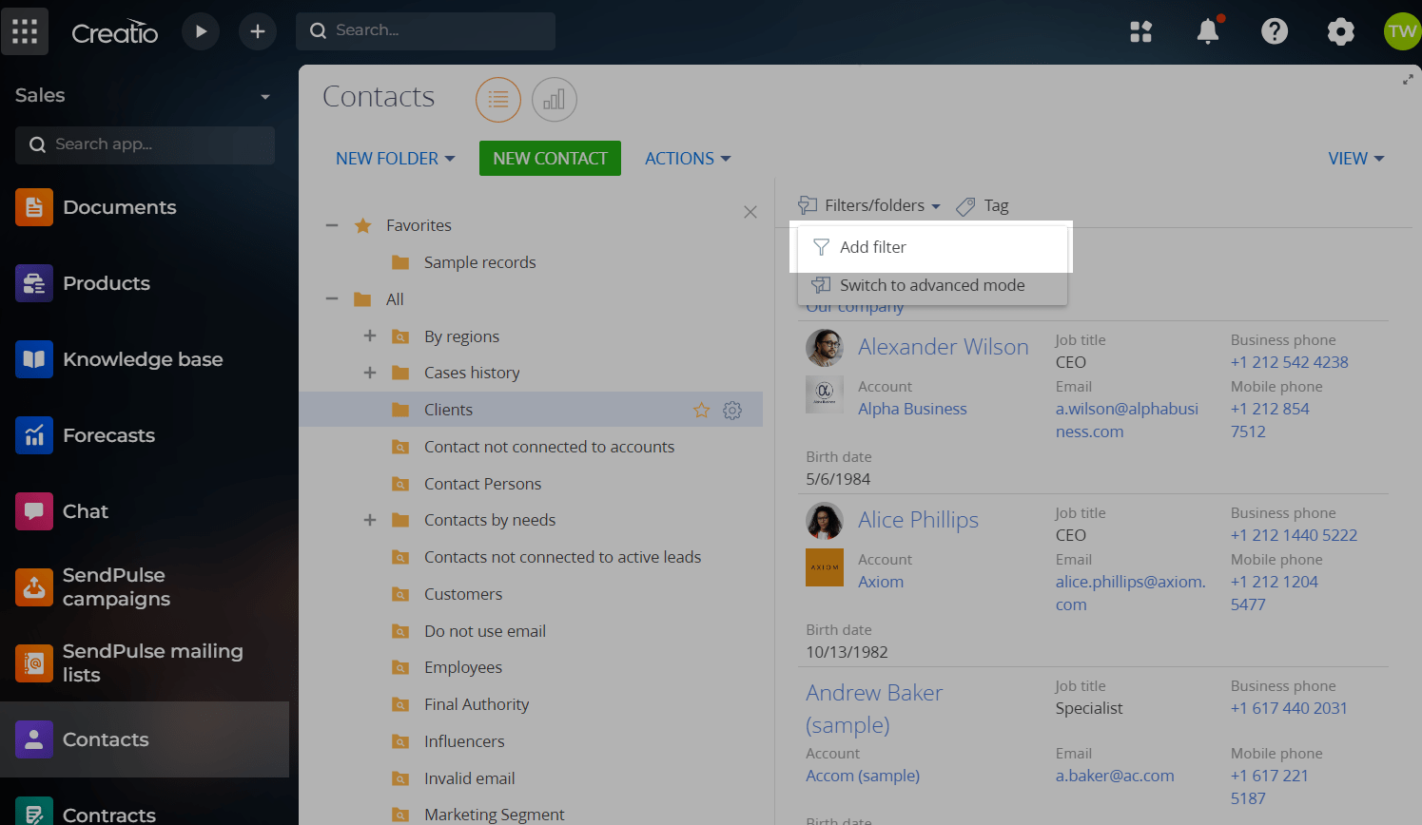Click the global Search field

[425, 31]
